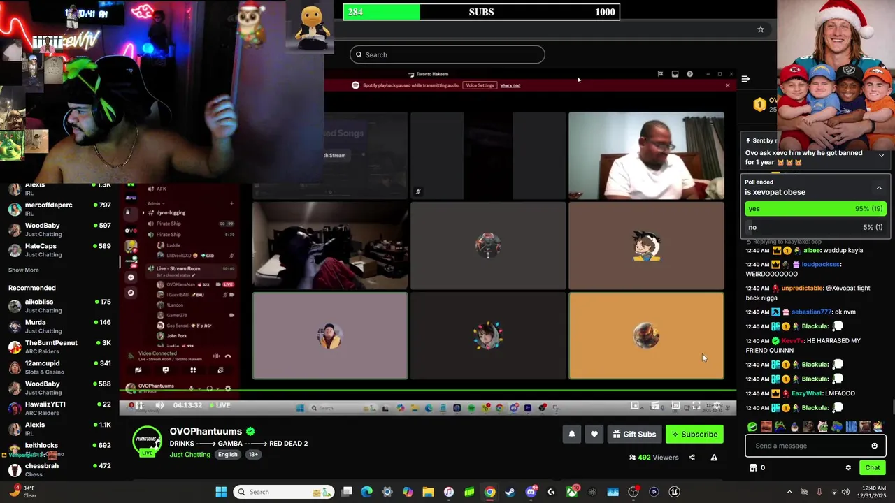Open the share icon next to viewers count
895x503 pixels.
point(692,458)
